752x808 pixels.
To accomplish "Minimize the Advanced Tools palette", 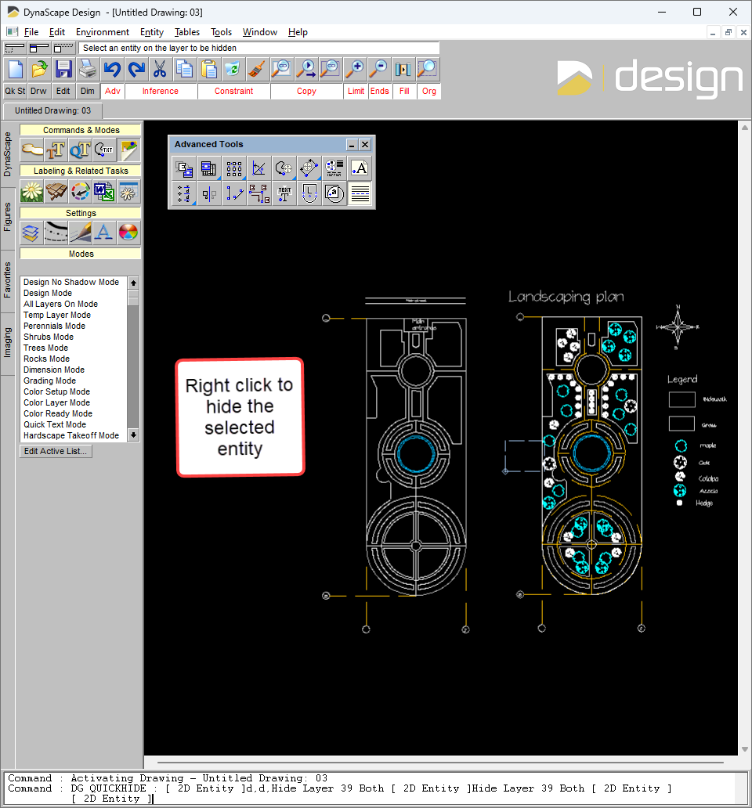I will (352, 145).
